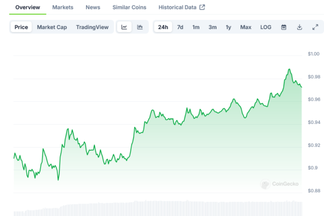Open the calendar date range picker
The height and width of the screenshot is (216, 324).
pos(283,27)
